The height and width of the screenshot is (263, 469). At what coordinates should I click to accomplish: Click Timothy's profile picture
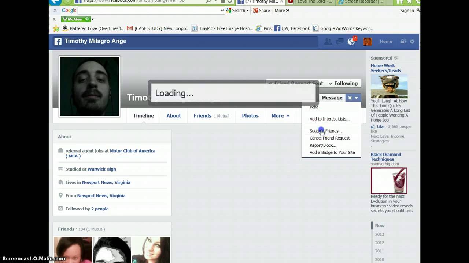[x=89, y=87]
